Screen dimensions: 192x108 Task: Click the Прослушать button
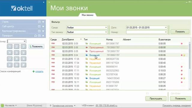156,99
